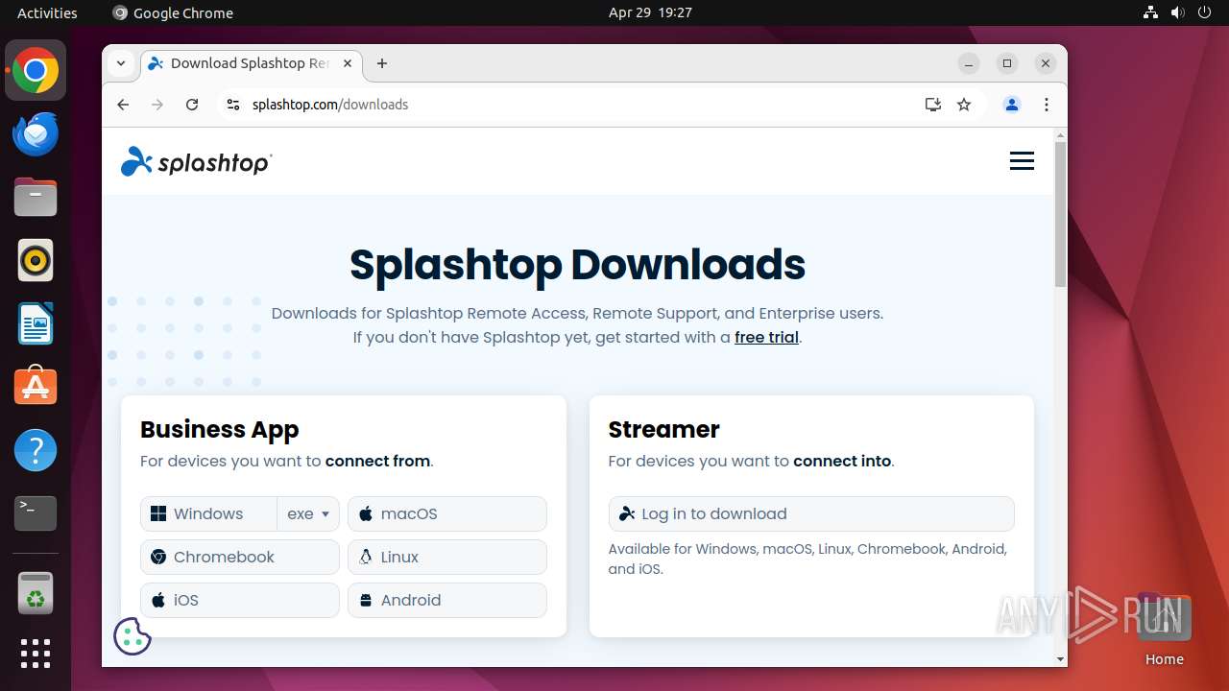This screenshot has width=1229, height=691.
Task: Open Chrome three-dot menu
Action: pos(1047,105)
